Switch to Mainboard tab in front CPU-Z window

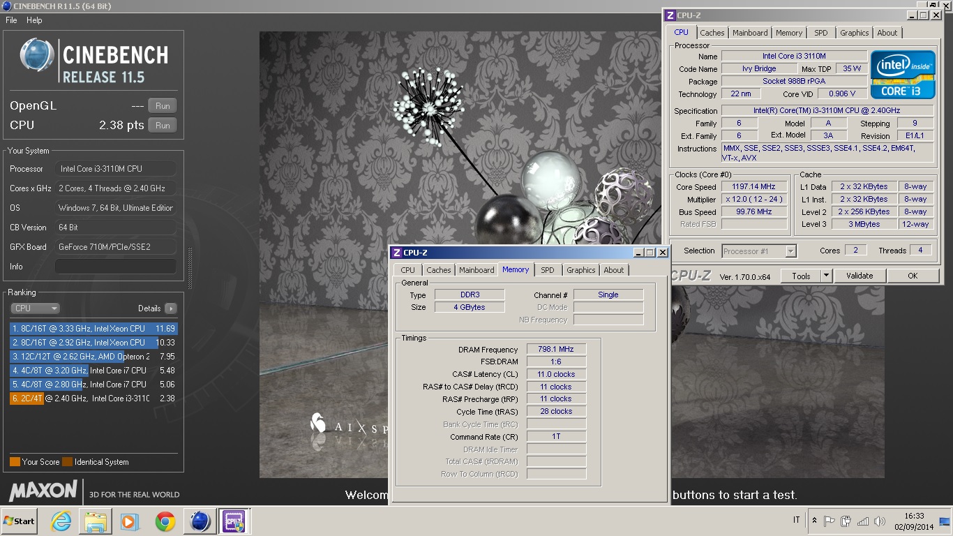tap(476, 270)
